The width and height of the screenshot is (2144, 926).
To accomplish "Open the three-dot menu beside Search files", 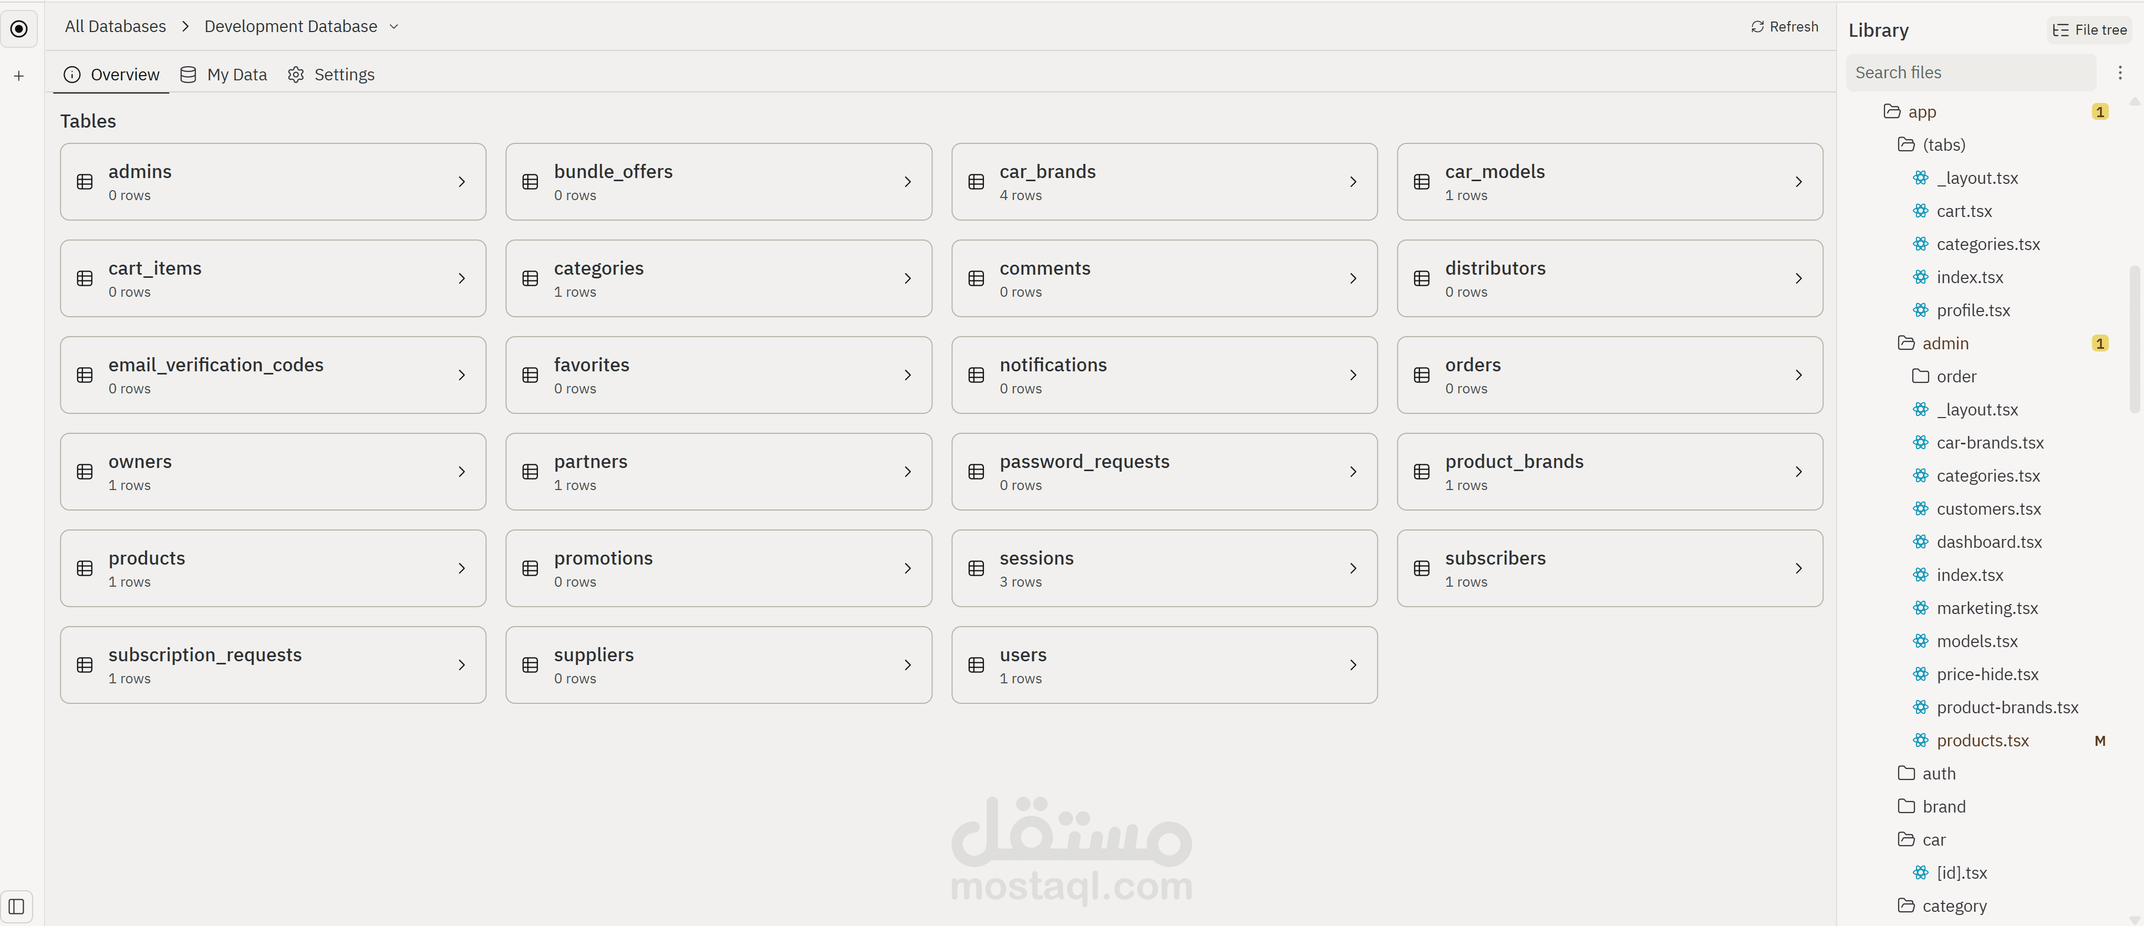I will tap(2120, 72).
